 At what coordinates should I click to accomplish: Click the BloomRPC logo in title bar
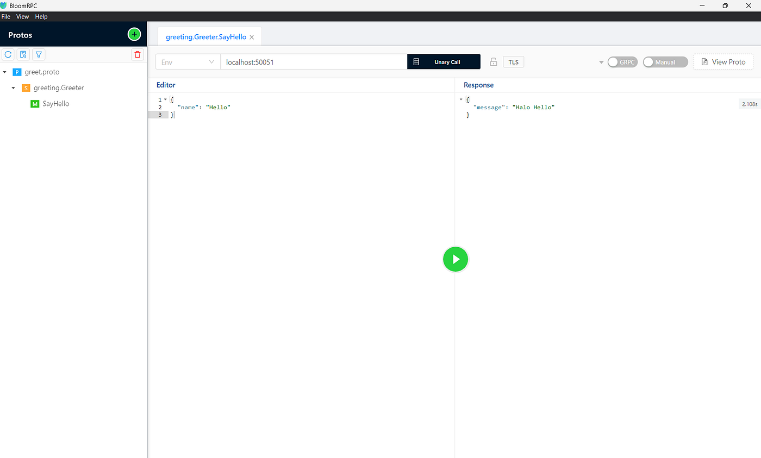pos(4,5)
